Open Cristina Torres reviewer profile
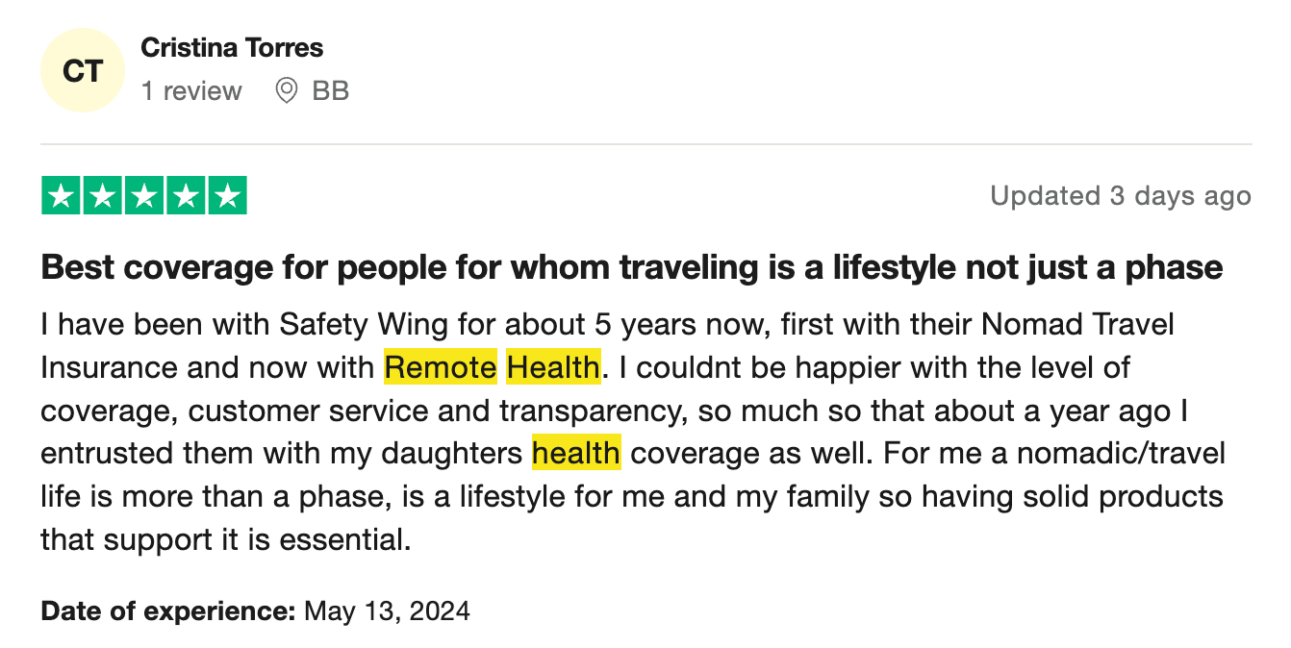Viewport: 1291px width, 648px height. pyautogui.click(x=232, y=47)
